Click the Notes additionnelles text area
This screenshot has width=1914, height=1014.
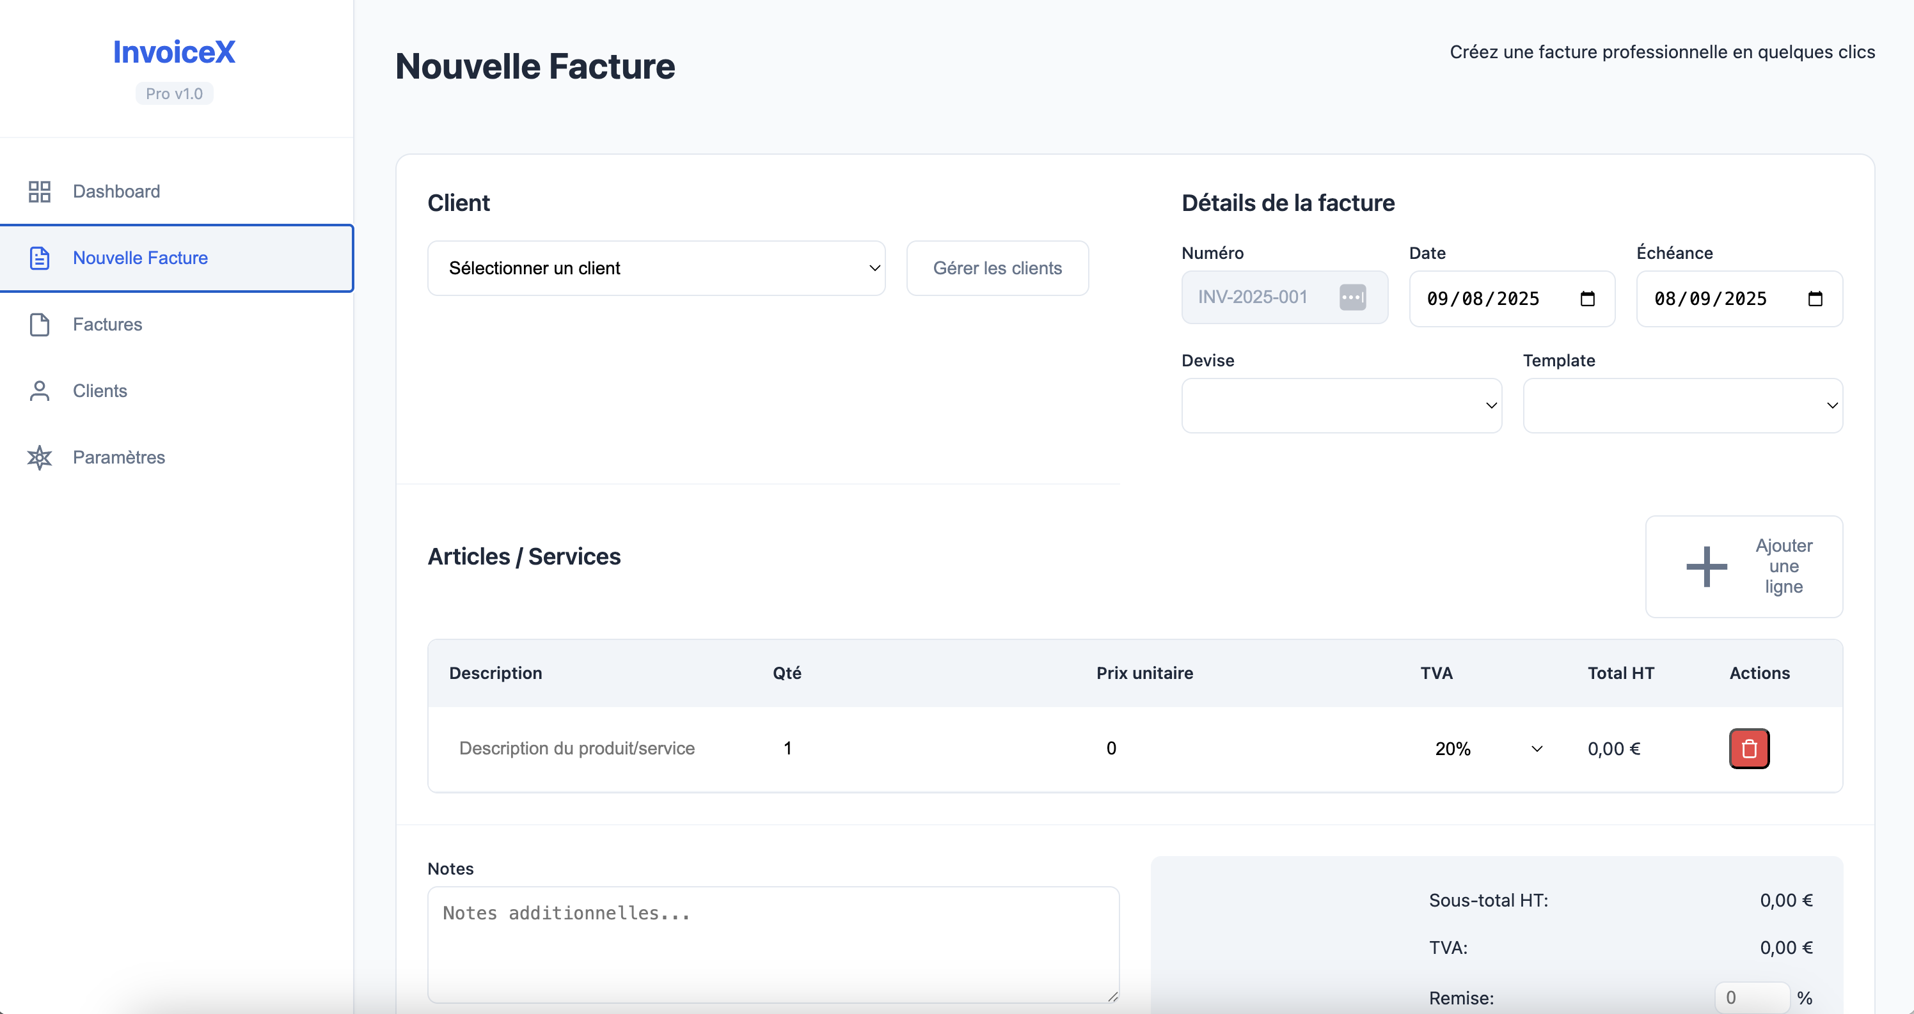point(773,945)
